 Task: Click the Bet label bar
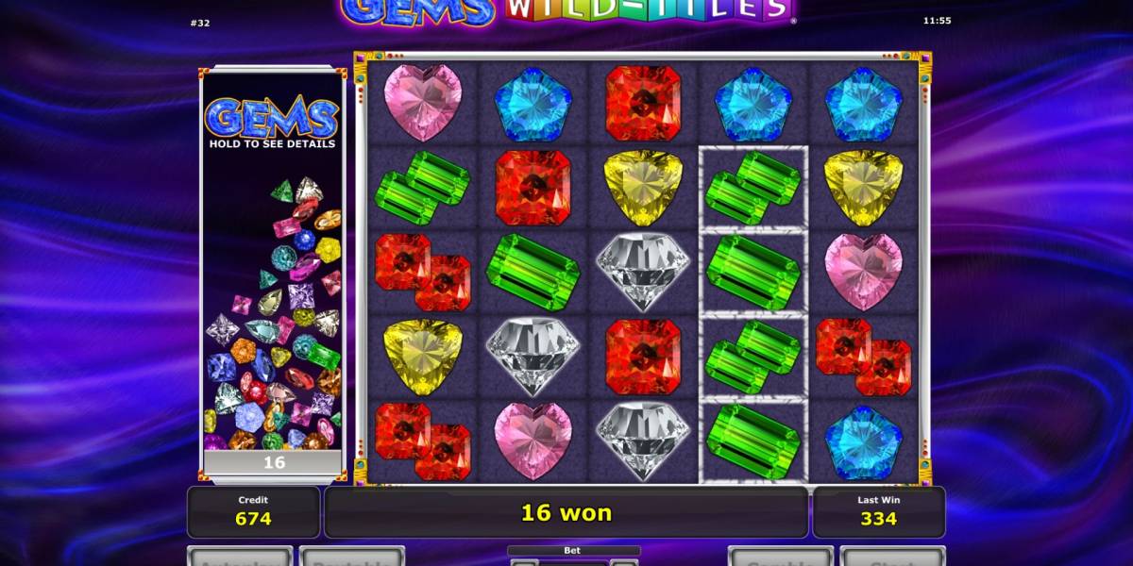coord(574,550)
